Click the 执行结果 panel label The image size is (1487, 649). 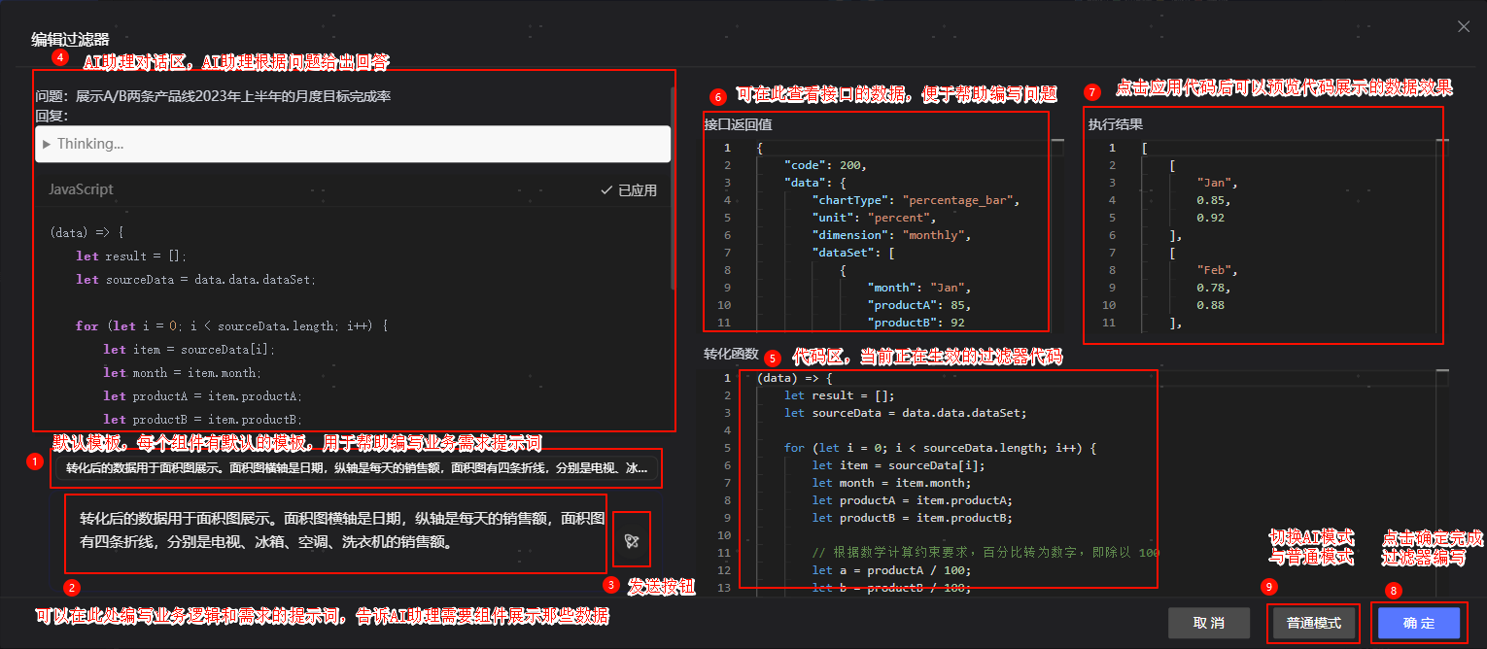[x=1115, y=124]
